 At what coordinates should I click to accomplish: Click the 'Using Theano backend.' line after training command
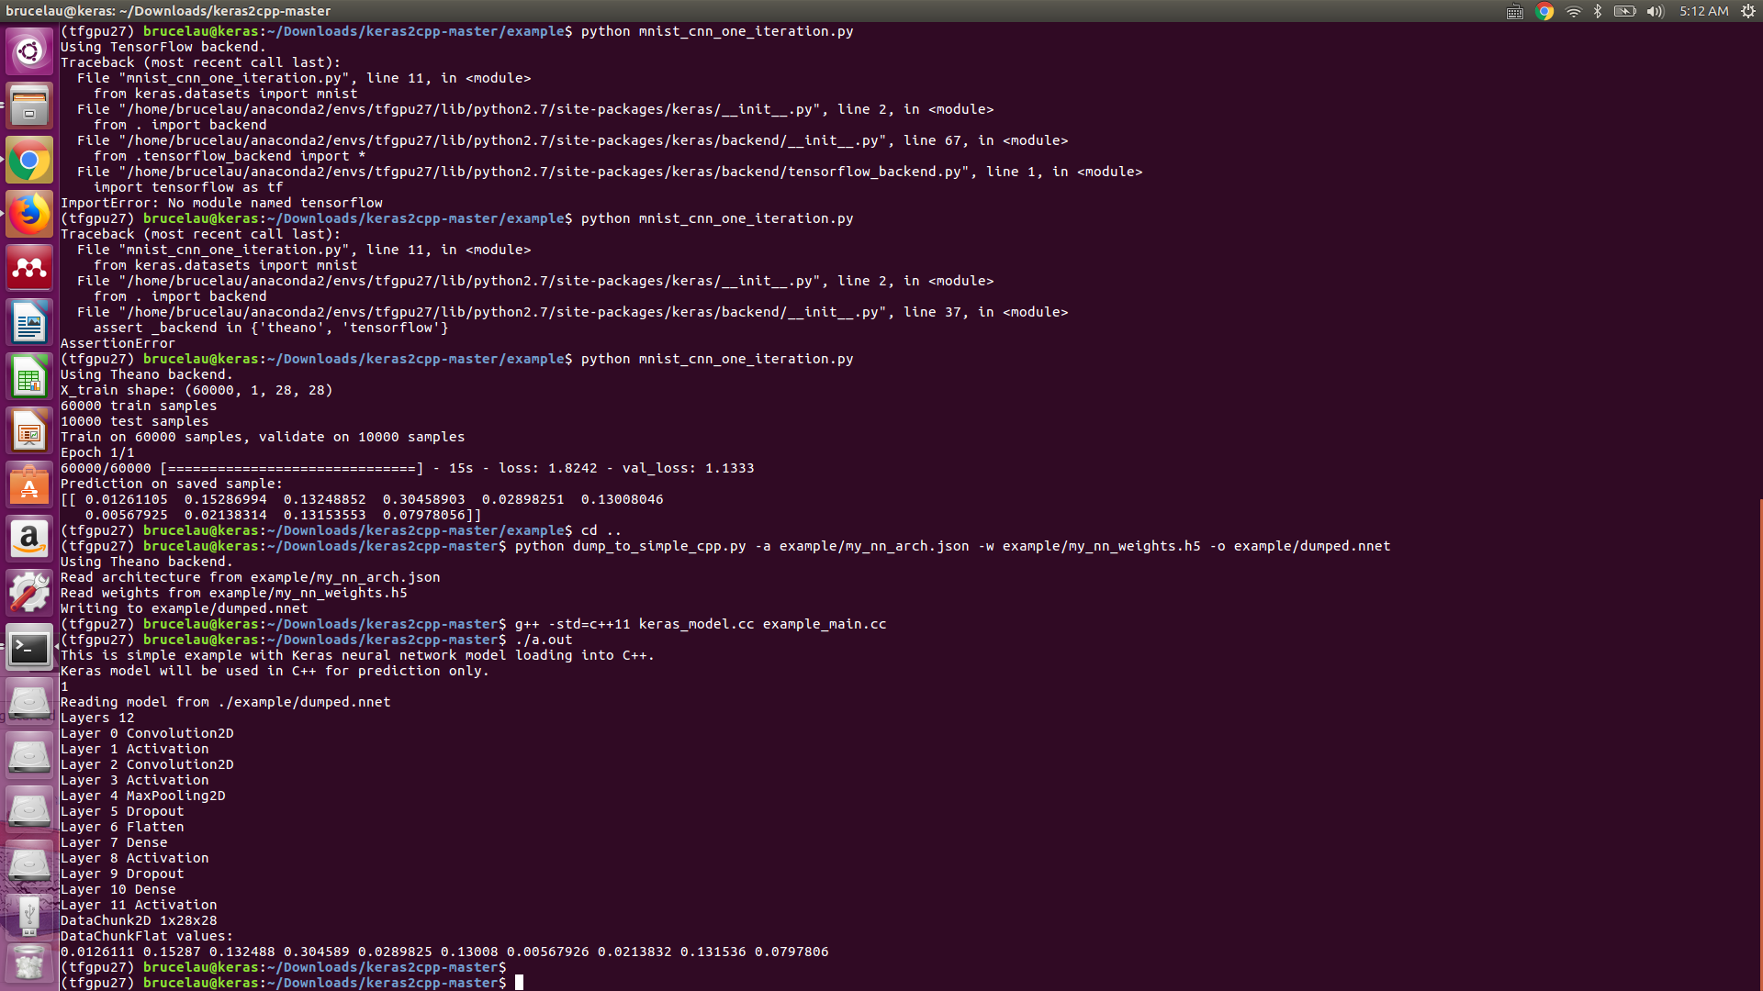[147, 374]
